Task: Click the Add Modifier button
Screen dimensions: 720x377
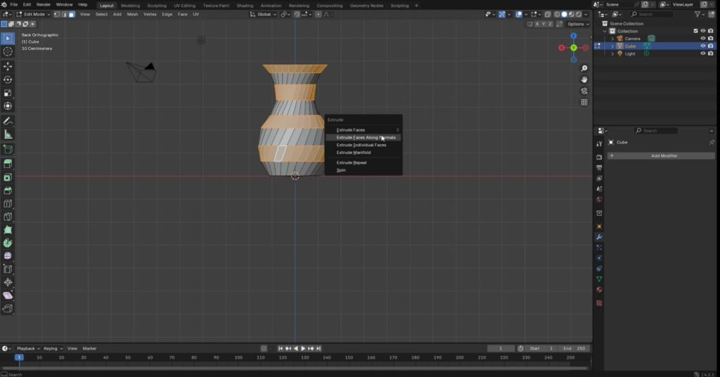Action: click(x=664, y=155)
